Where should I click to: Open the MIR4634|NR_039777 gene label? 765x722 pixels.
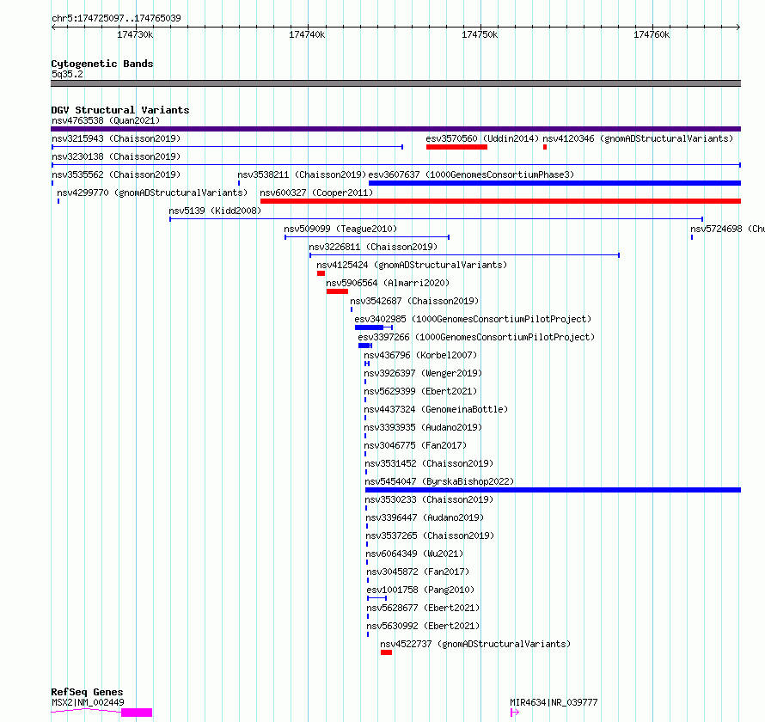pos(554,702)
